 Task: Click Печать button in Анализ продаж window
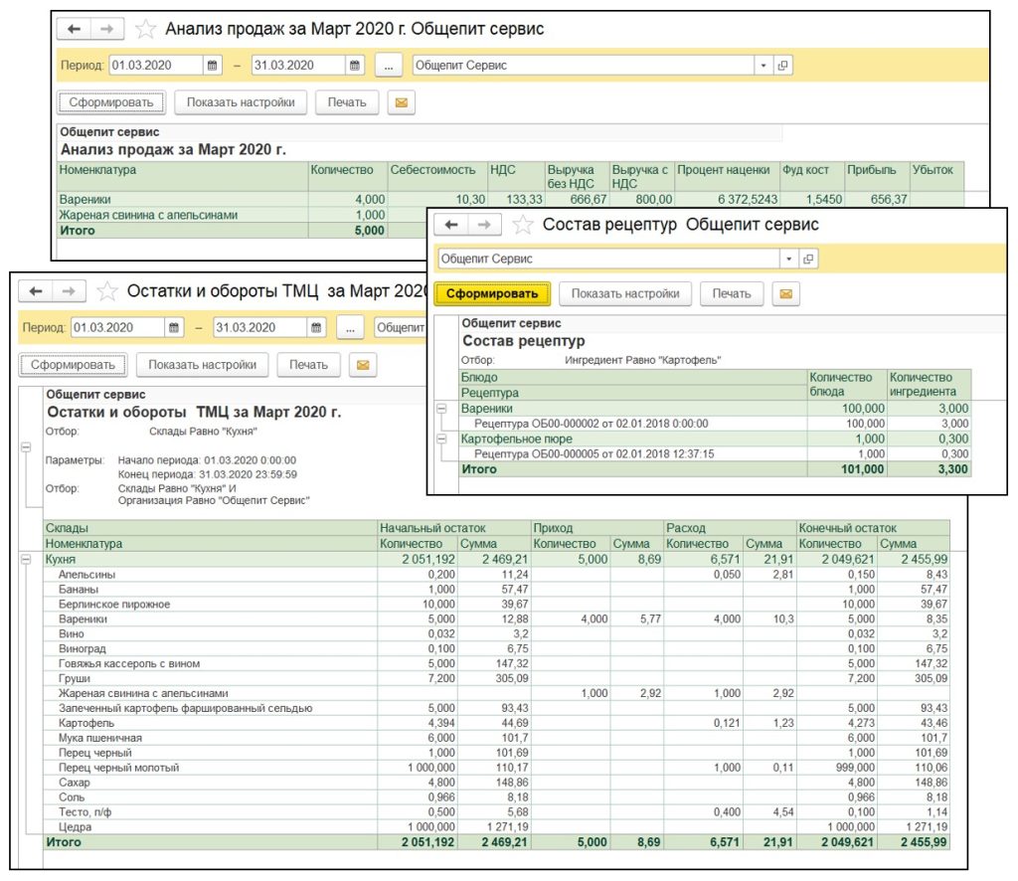tap(347, 102)
